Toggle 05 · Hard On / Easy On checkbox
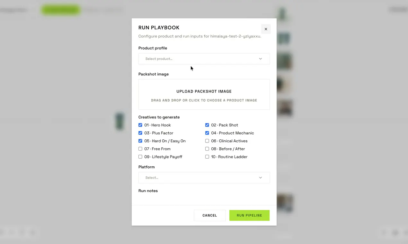This screenshot has width=408, height=244. (x=140, y=141)
